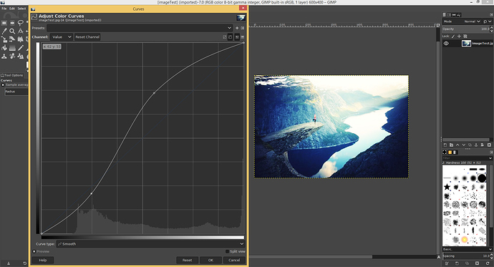Select lower curve control point
Viewport: 494px width, 267px height.
(92, 193)
